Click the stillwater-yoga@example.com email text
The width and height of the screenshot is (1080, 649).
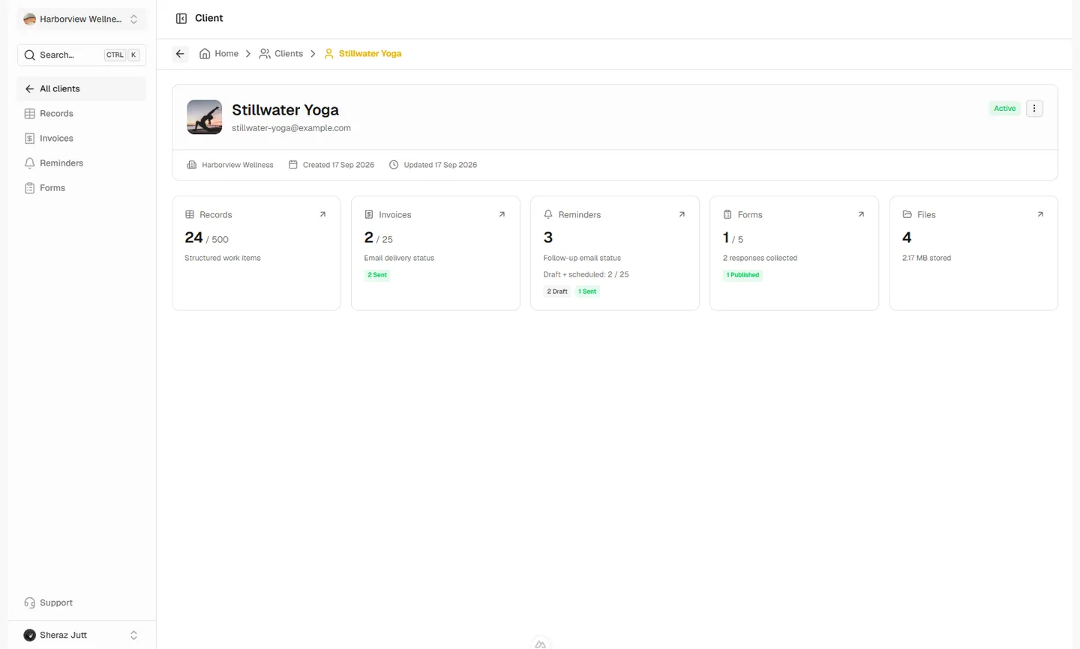click(291, 128)
